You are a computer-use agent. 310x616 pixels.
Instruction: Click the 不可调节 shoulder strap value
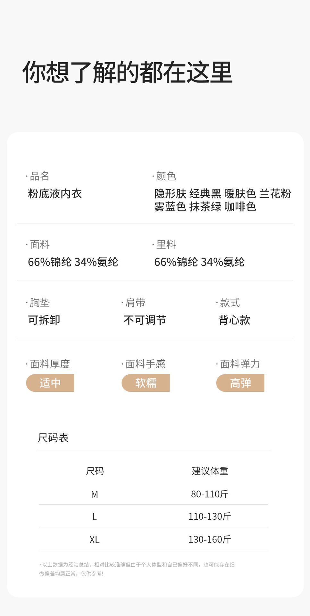click(145, 320)
